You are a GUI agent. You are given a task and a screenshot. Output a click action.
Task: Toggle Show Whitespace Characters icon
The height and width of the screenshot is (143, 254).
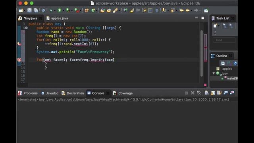pos(157,11)
